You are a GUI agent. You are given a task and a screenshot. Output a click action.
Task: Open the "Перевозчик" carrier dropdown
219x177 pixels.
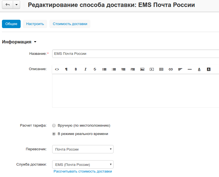(83, 149)
